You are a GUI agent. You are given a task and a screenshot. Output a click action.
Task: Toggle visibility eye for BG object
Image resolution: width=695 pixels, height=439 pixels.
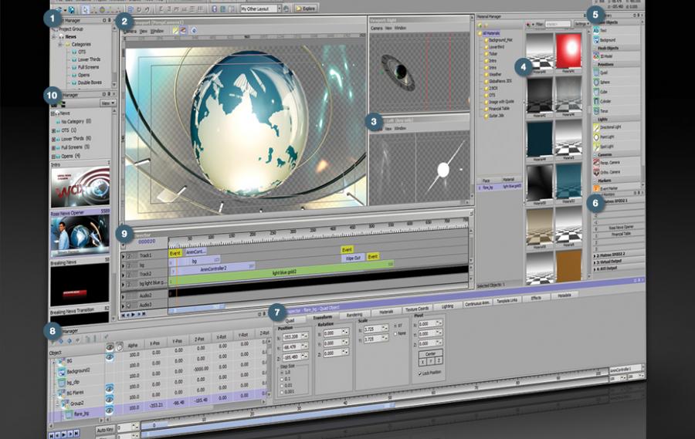tap(110, 357)
